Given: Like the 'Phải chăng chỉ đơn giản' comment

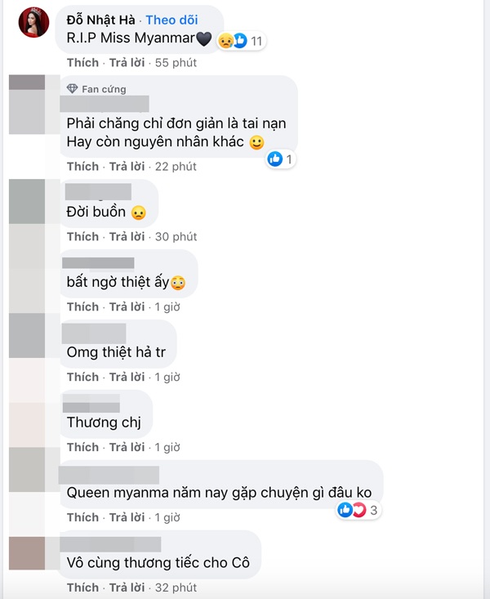Looking at the screenshot, I should (82, 167).
